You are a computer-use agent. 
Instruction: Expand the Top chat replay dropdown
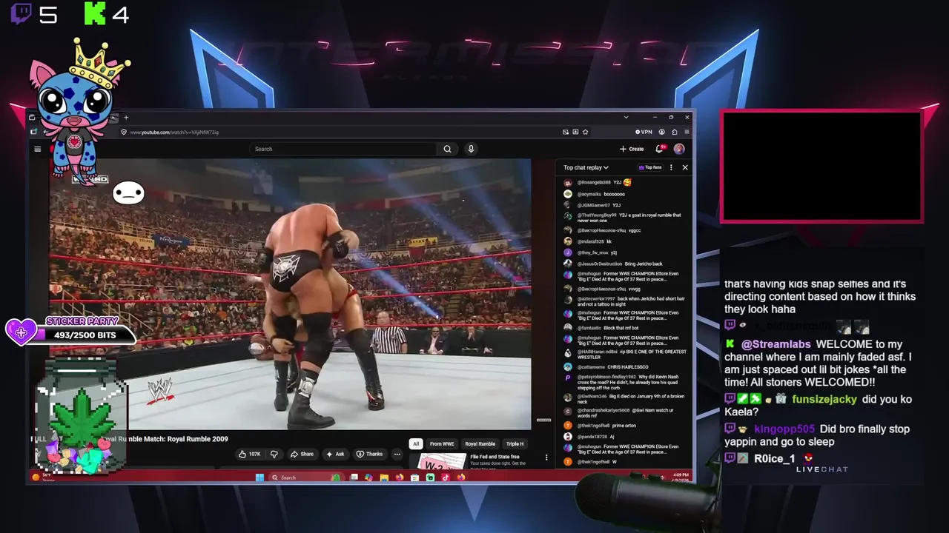click(586, 167)
